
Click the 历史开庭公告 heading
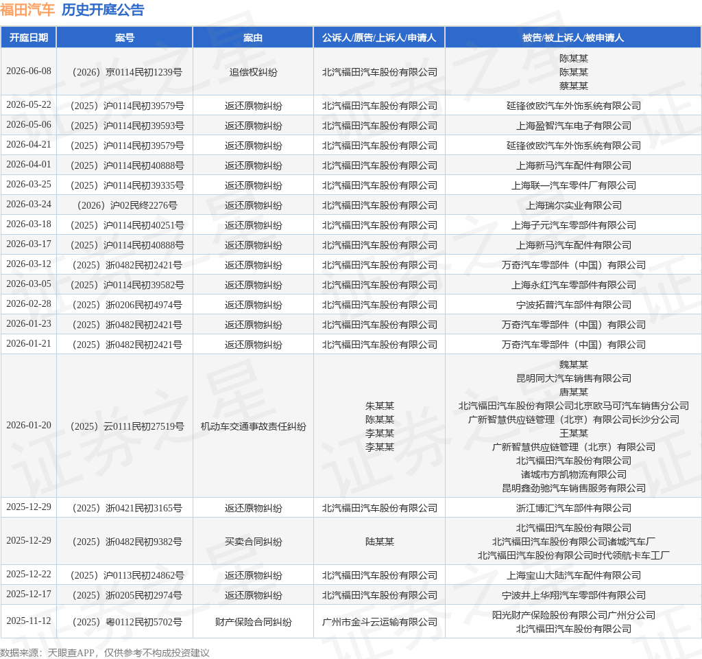coord(103,10)
